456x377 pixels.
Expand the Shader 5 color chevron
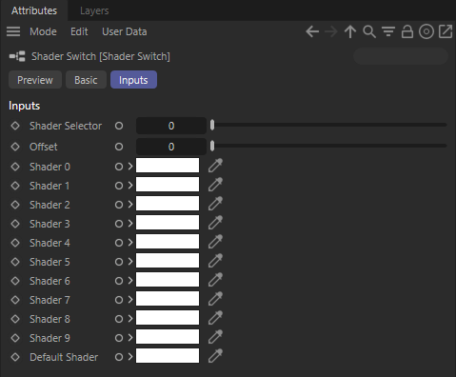tap(130, 262)
